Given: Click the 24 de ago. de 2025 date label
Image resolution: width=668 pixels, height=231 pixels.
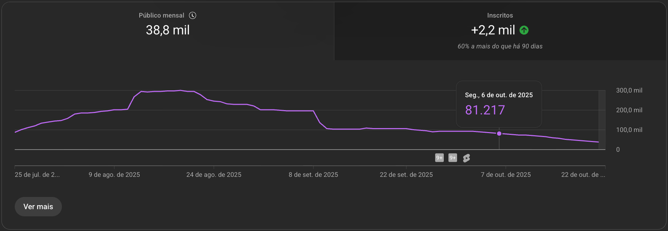Looking at the screenshot, I should click(214, 175).
